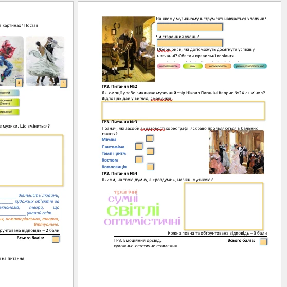Select the pink 'наполегливість' pill
This screenshot has height=287, width=287.
point(169,66)
